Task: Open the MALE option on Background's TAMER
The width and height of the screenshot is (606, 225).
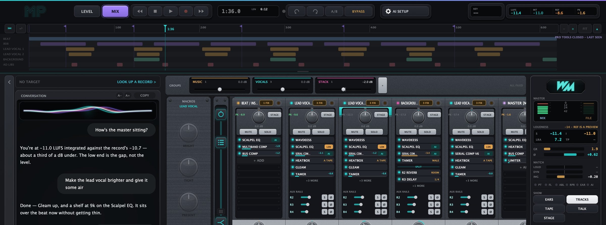Action: coord(436,160)
